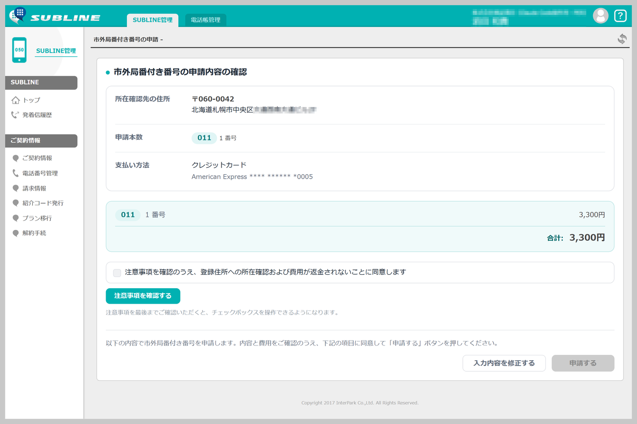Click the bubble icon beside プラン移行
This screenshot has width=637, height=424.
[x=15, y=218]
